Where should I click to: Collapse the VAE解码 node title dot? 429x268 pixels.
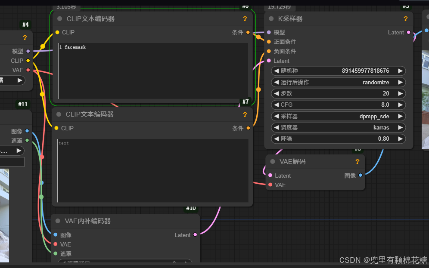(272, 162)
